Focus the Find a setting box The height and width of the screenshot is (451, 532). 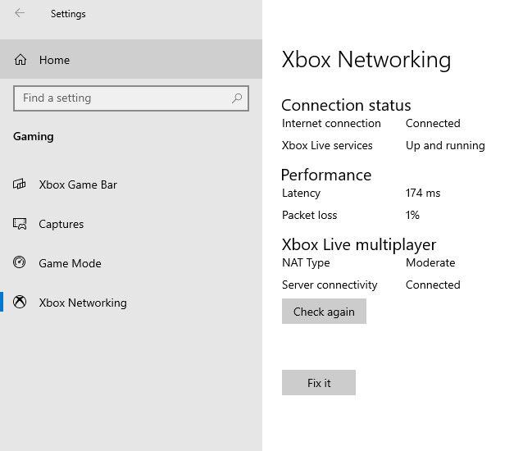[x=123, y=98]
